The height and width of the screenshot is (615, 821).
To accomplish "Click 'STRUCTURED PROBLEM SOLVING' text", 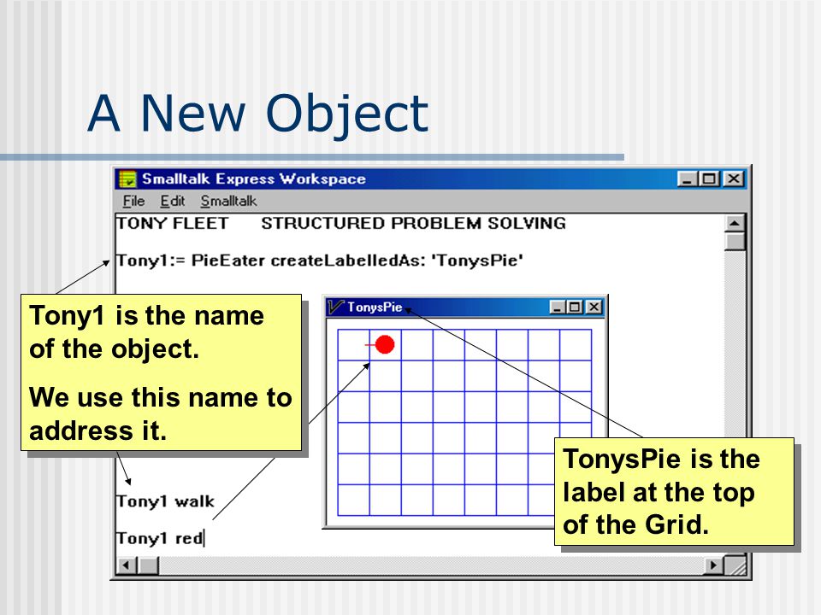I will 414,223.
